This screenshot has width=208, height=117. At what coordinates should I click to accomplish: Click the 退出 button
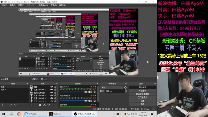142,104
